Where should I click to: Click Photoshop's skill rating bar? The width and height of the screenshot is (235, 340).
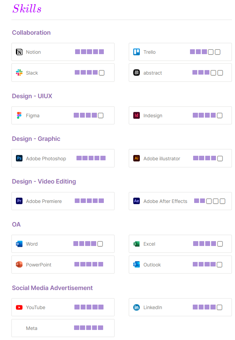(x=91, y=158)
